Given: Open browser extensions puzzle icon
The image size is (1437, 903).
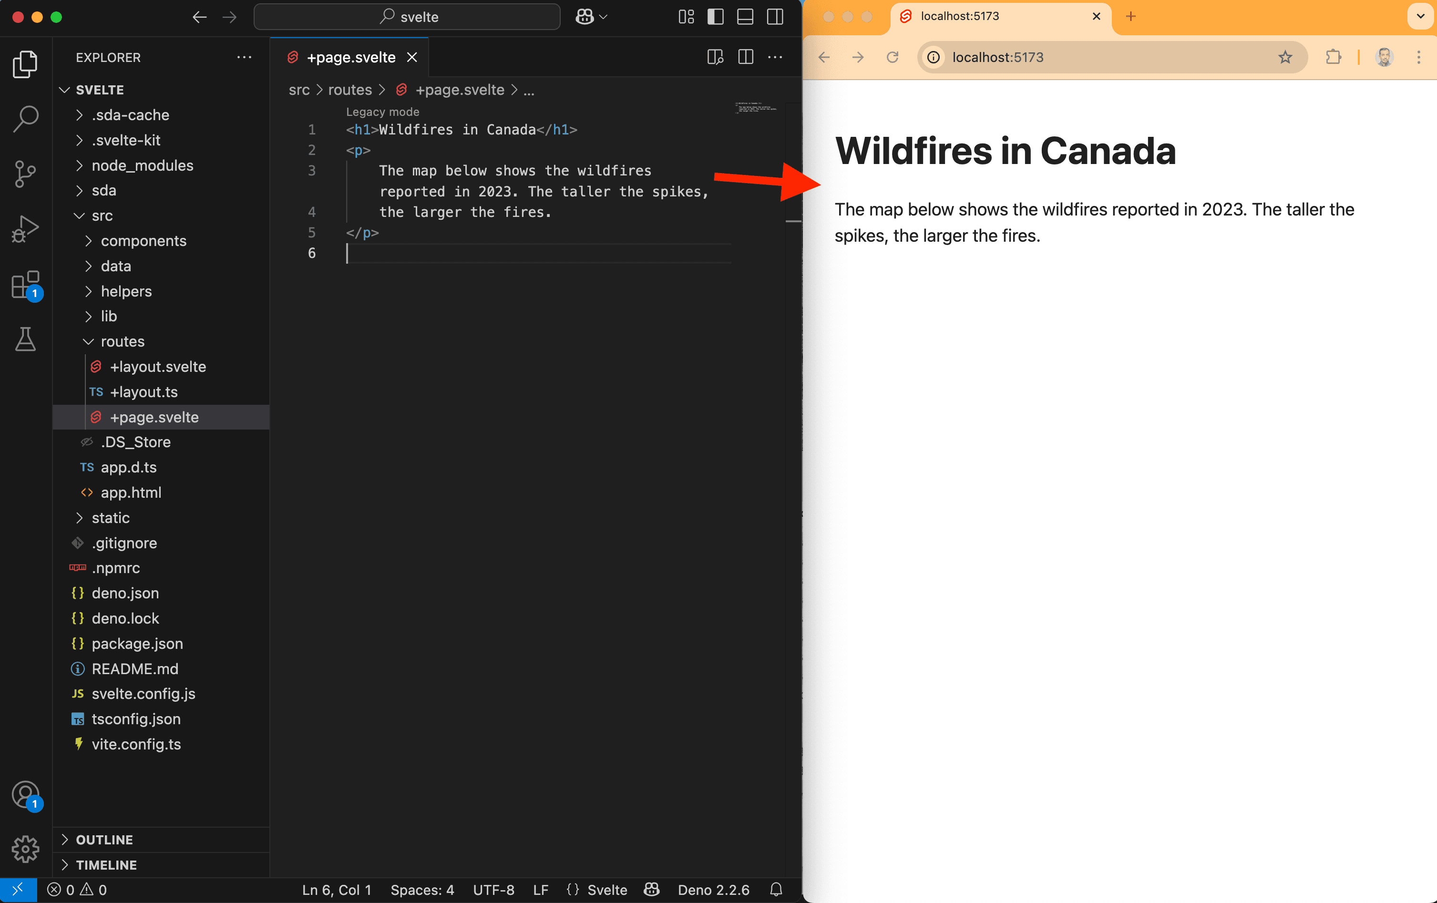Looking at the screenshot, I should 1333,57.
